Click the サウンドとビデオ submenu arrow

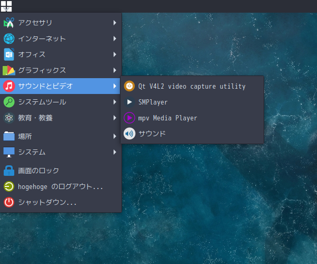click(x=115, y=86)
